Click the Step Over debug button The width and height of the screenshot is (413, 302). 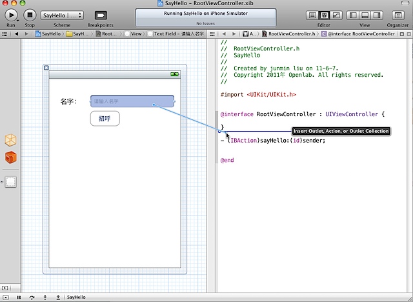tap(32, 297)
